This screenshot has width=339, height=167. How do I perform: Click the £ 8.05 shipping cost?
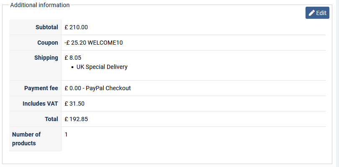click(x=73, y=58)
